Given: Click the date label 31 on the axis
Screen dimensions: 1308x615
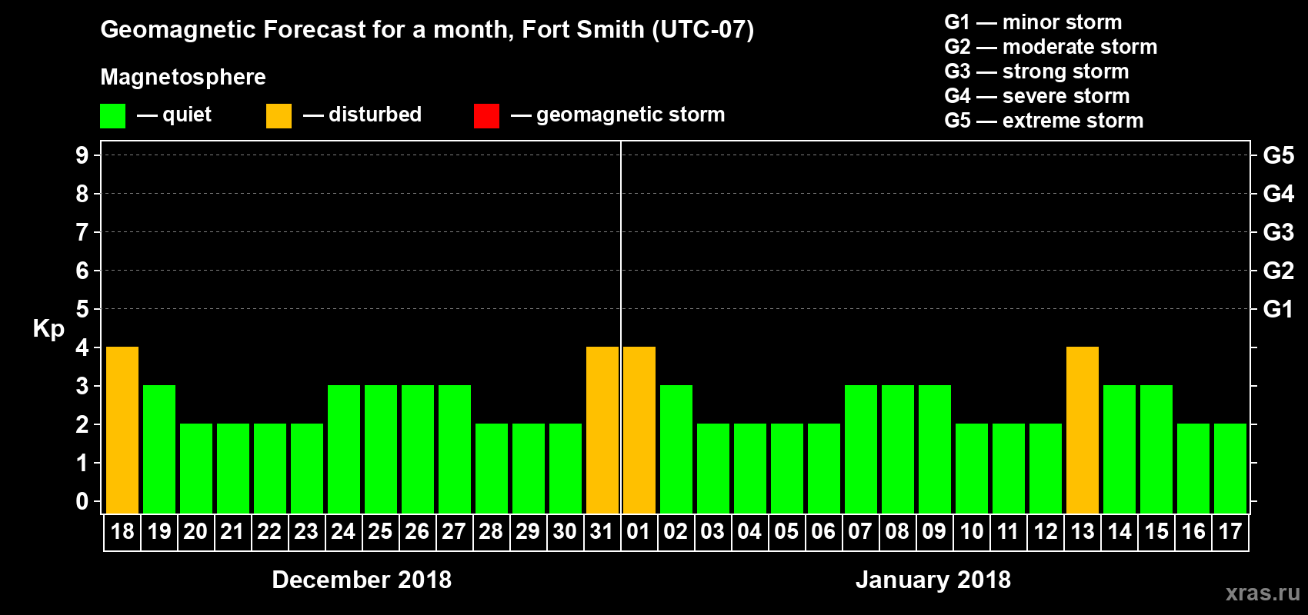Looking at the screenshot, I should coord(601,532).
